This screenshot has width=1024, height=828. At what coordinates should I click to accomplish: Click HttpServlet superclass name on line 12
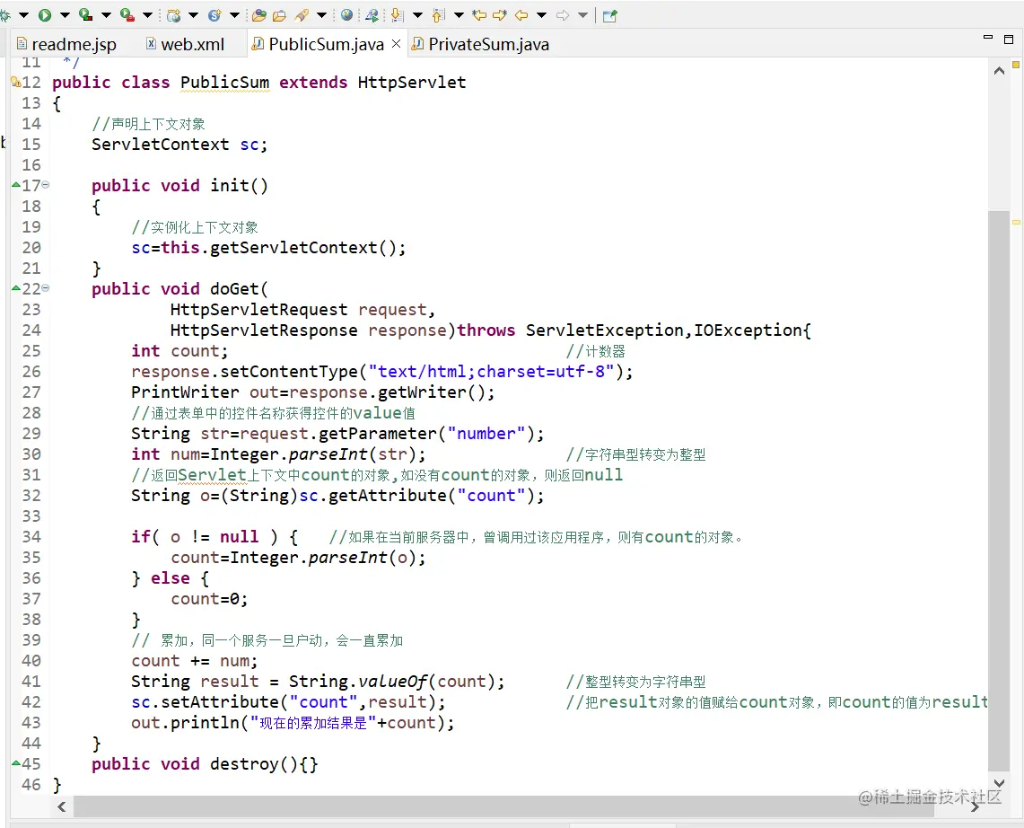(412, 83)
